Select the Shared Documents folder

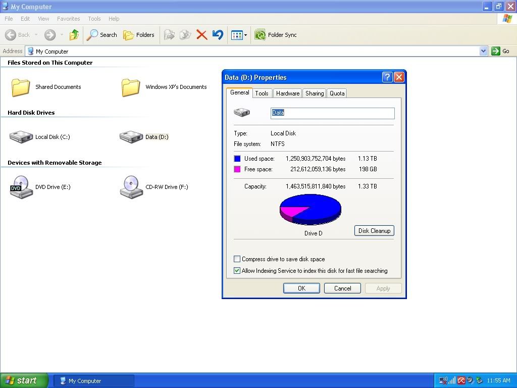(46, 87)
